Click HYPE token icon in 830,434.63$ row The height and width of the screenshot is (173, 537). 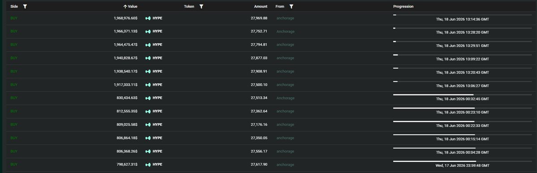[148, 98]
